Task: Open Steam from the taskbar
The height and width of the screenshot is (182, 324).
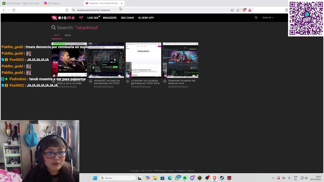Action: [222, 178]
